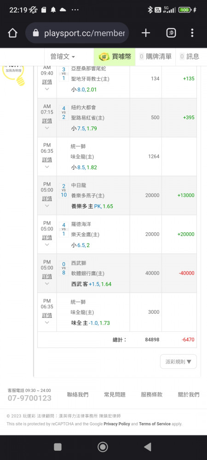Viewport: 207px width, 460px height.
Task: Tap Android recent apps square button
Action: (x=58, y=447)
